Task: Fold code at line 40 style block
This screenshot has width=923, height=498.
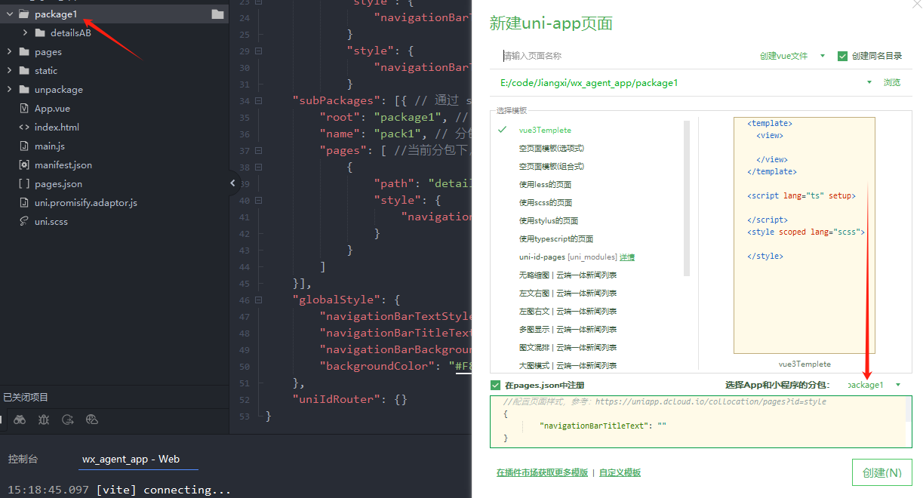Action: point(259,201)
